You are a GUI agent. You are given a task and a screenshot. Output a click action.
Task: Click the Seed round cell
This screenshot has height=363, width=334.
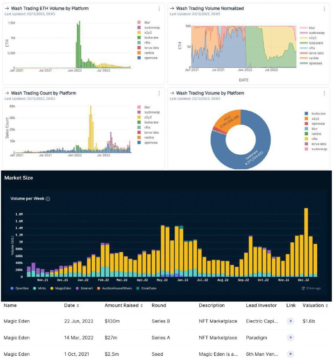coord(157,354)
